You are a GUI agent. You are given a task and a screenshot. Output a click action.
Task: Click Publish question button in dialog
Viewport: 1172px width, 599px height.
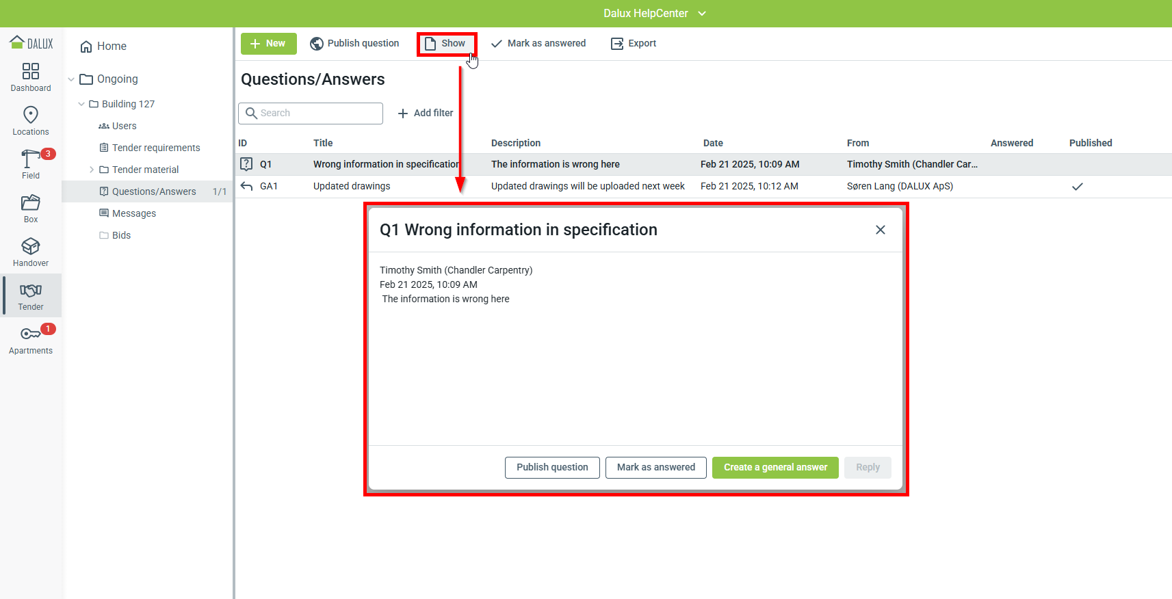[552, 468]
